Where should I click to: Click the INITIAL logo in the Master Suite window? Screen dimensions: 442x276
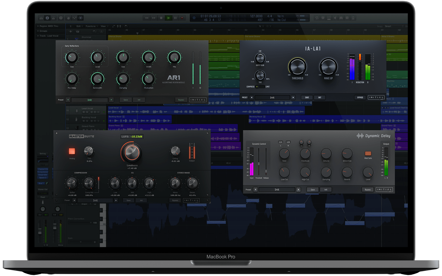coord(191,200)
